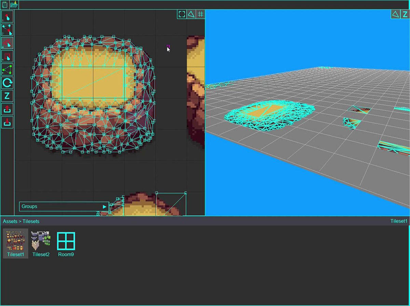
Task: Open the Groups bar
Action: (x=64, y=206)
